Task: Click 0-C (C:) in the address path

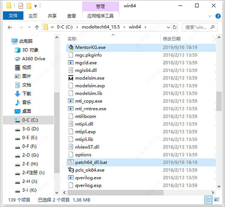Action: coord(65,27)
